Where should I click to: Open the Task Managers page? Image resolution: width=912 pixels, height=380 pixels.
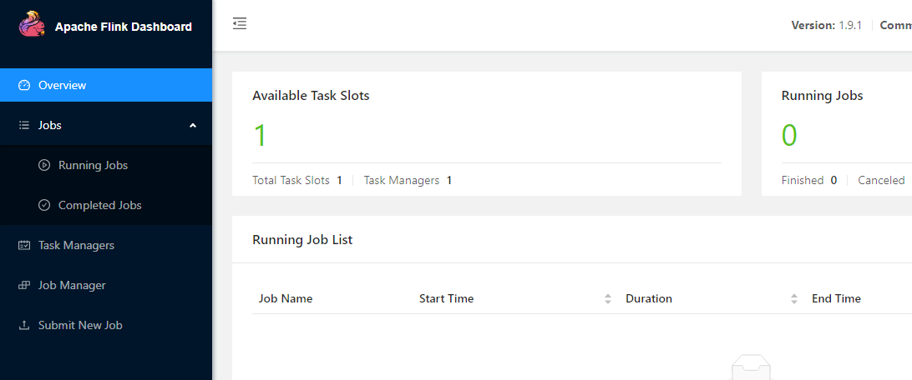pos(76,245)
